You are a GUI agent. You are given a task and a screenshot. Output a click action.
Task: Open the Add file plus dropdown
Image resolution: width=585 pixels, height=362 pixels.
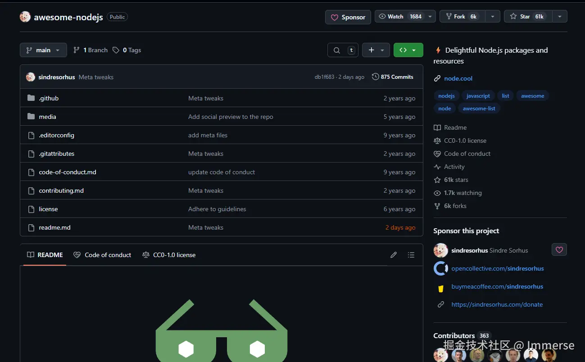point(376,50)
